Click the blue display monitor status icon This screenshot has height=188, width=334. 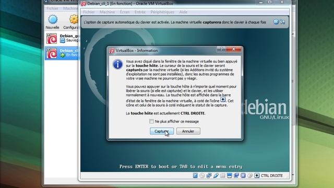click(230, 175)
